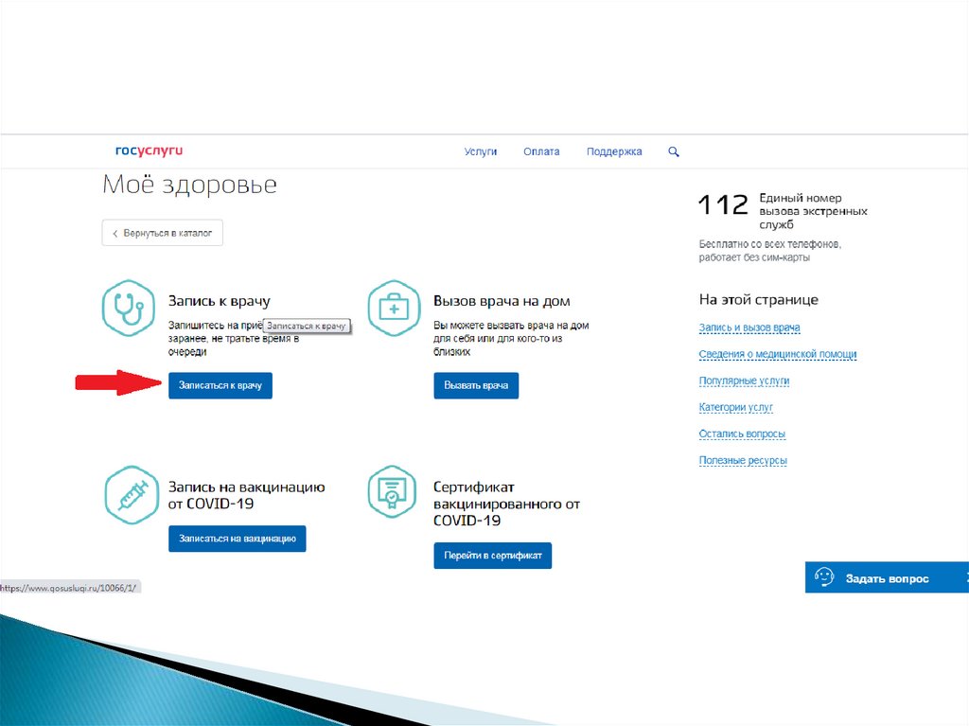
Task: Click the Сертификат вакцинированного от COVID-19 heading
Action: click(x=507, y=504)
